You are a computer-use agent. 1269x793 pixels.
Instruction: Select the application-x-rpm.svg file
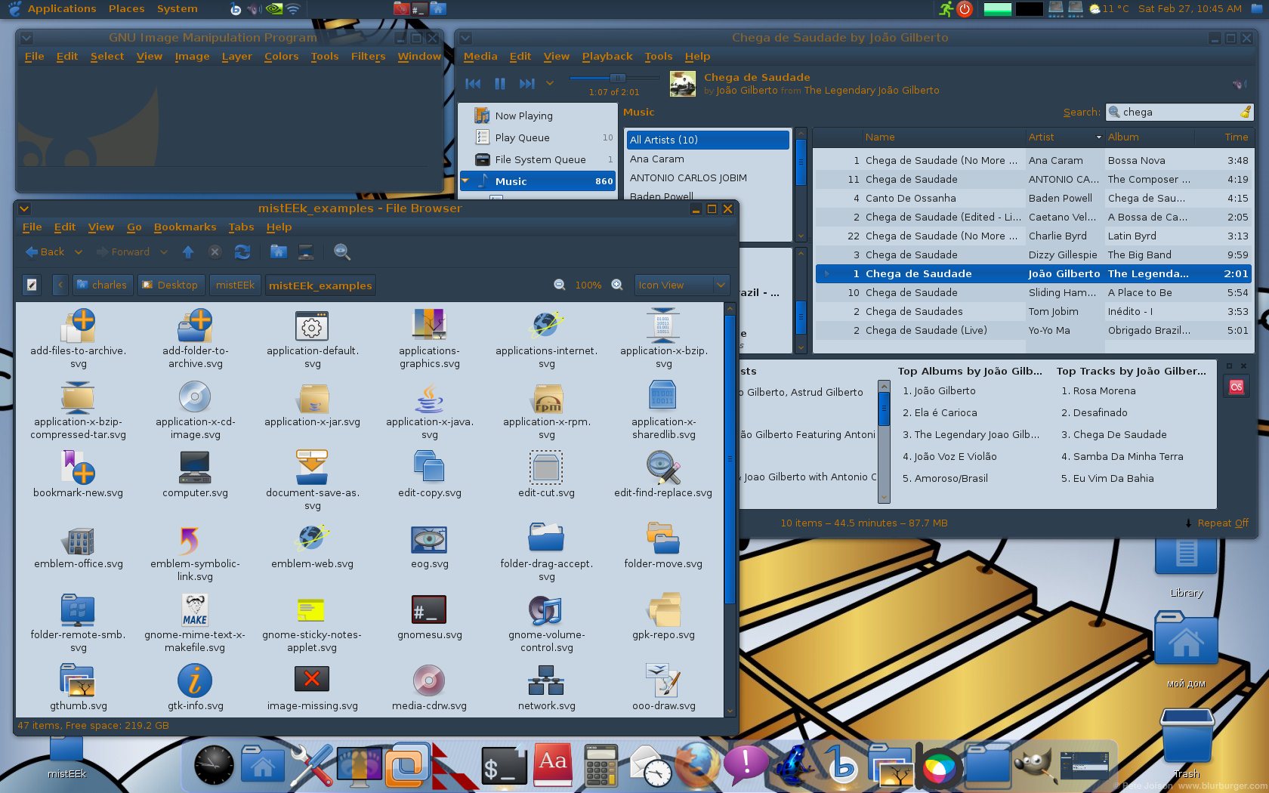547,412
